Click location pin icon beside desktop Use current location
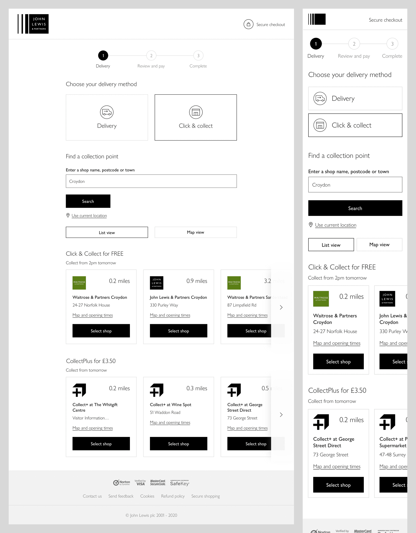This screenshot has height=533, width=416. point(68,215)
